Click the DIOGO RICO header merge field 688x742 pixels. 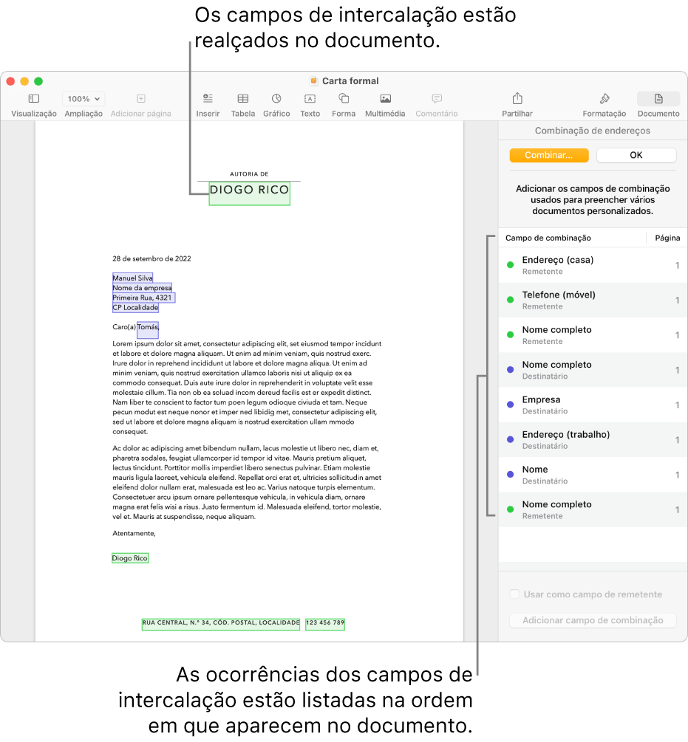250,193
